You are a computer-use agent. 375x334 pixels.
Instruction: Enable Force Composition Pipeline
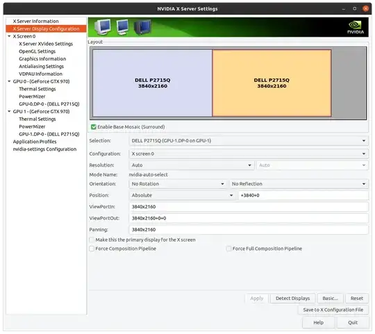click(92, 249)
